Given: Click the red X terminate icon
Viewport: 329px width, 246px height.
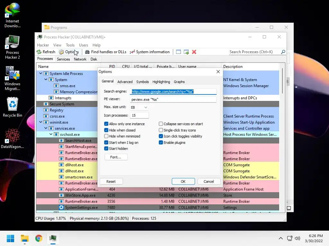Looking at the screenshot, I should [194, 52].
